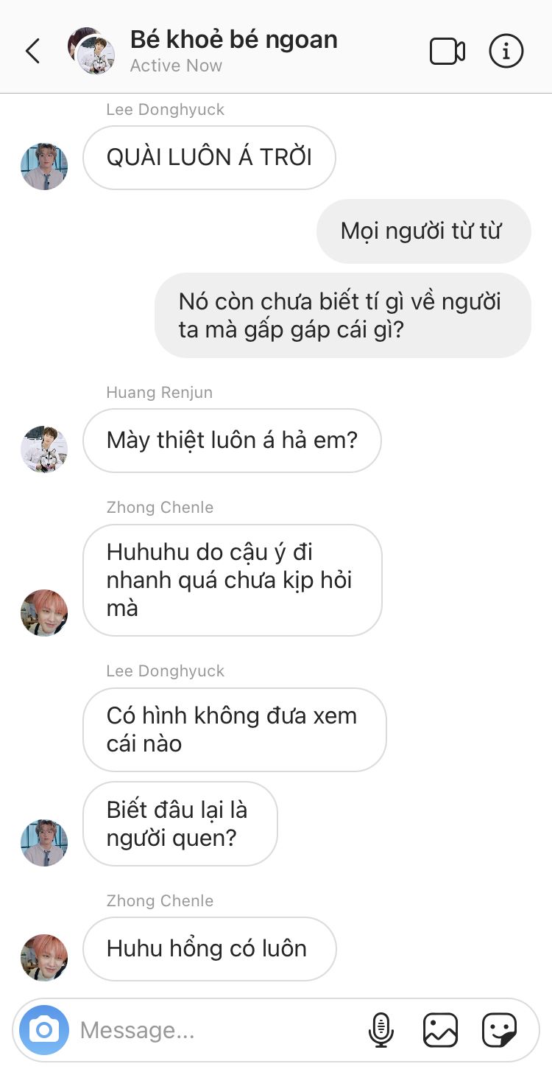The width and height of the screenshot is (552, 1089).
Task: Tap Lee Donghyuck's avatar beside QUÀI LUÔN message
Action: coord(44,166)
